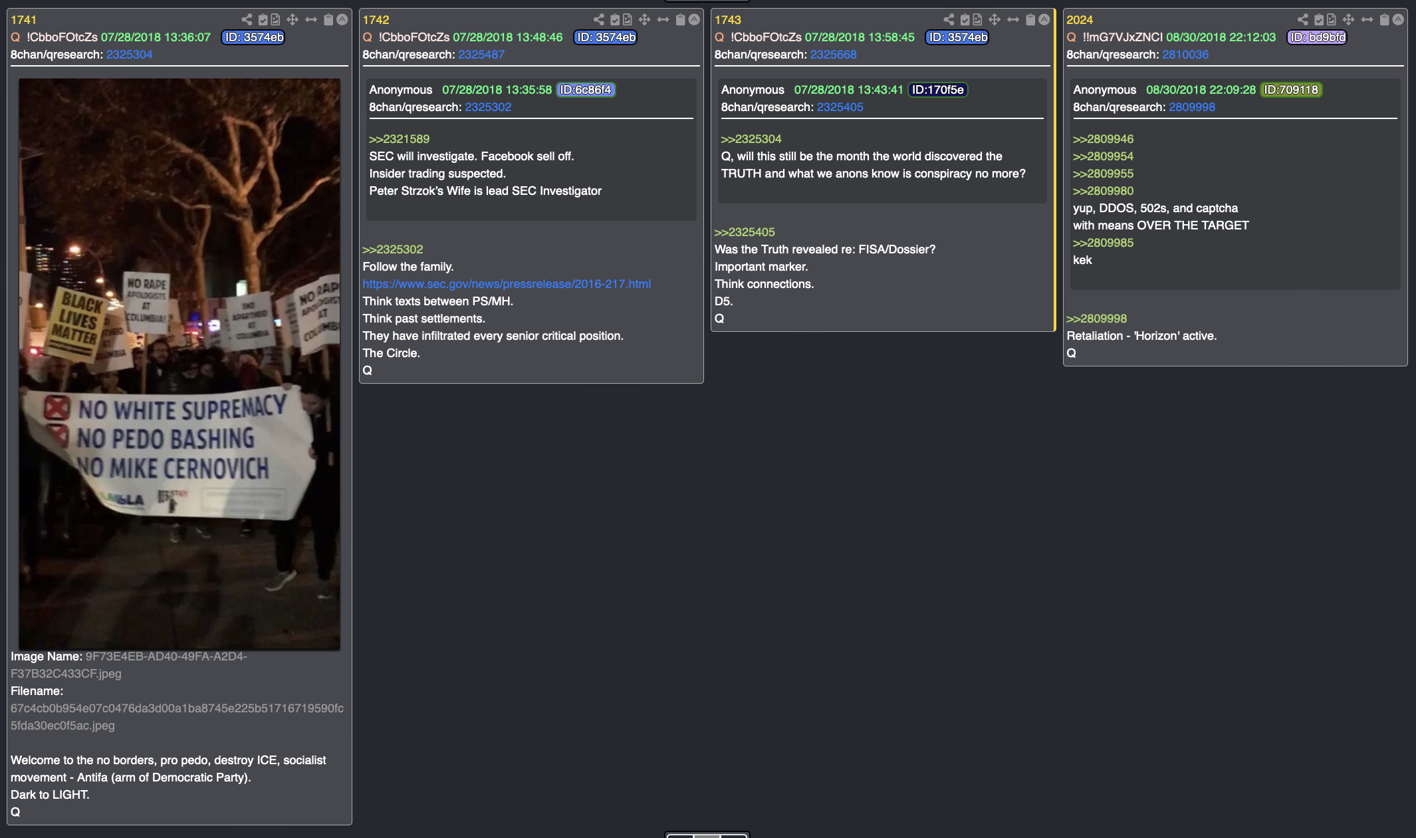Collapse post 1741 with the up-caret circle
Screen dimensions: 1416x838
[342, 19]
